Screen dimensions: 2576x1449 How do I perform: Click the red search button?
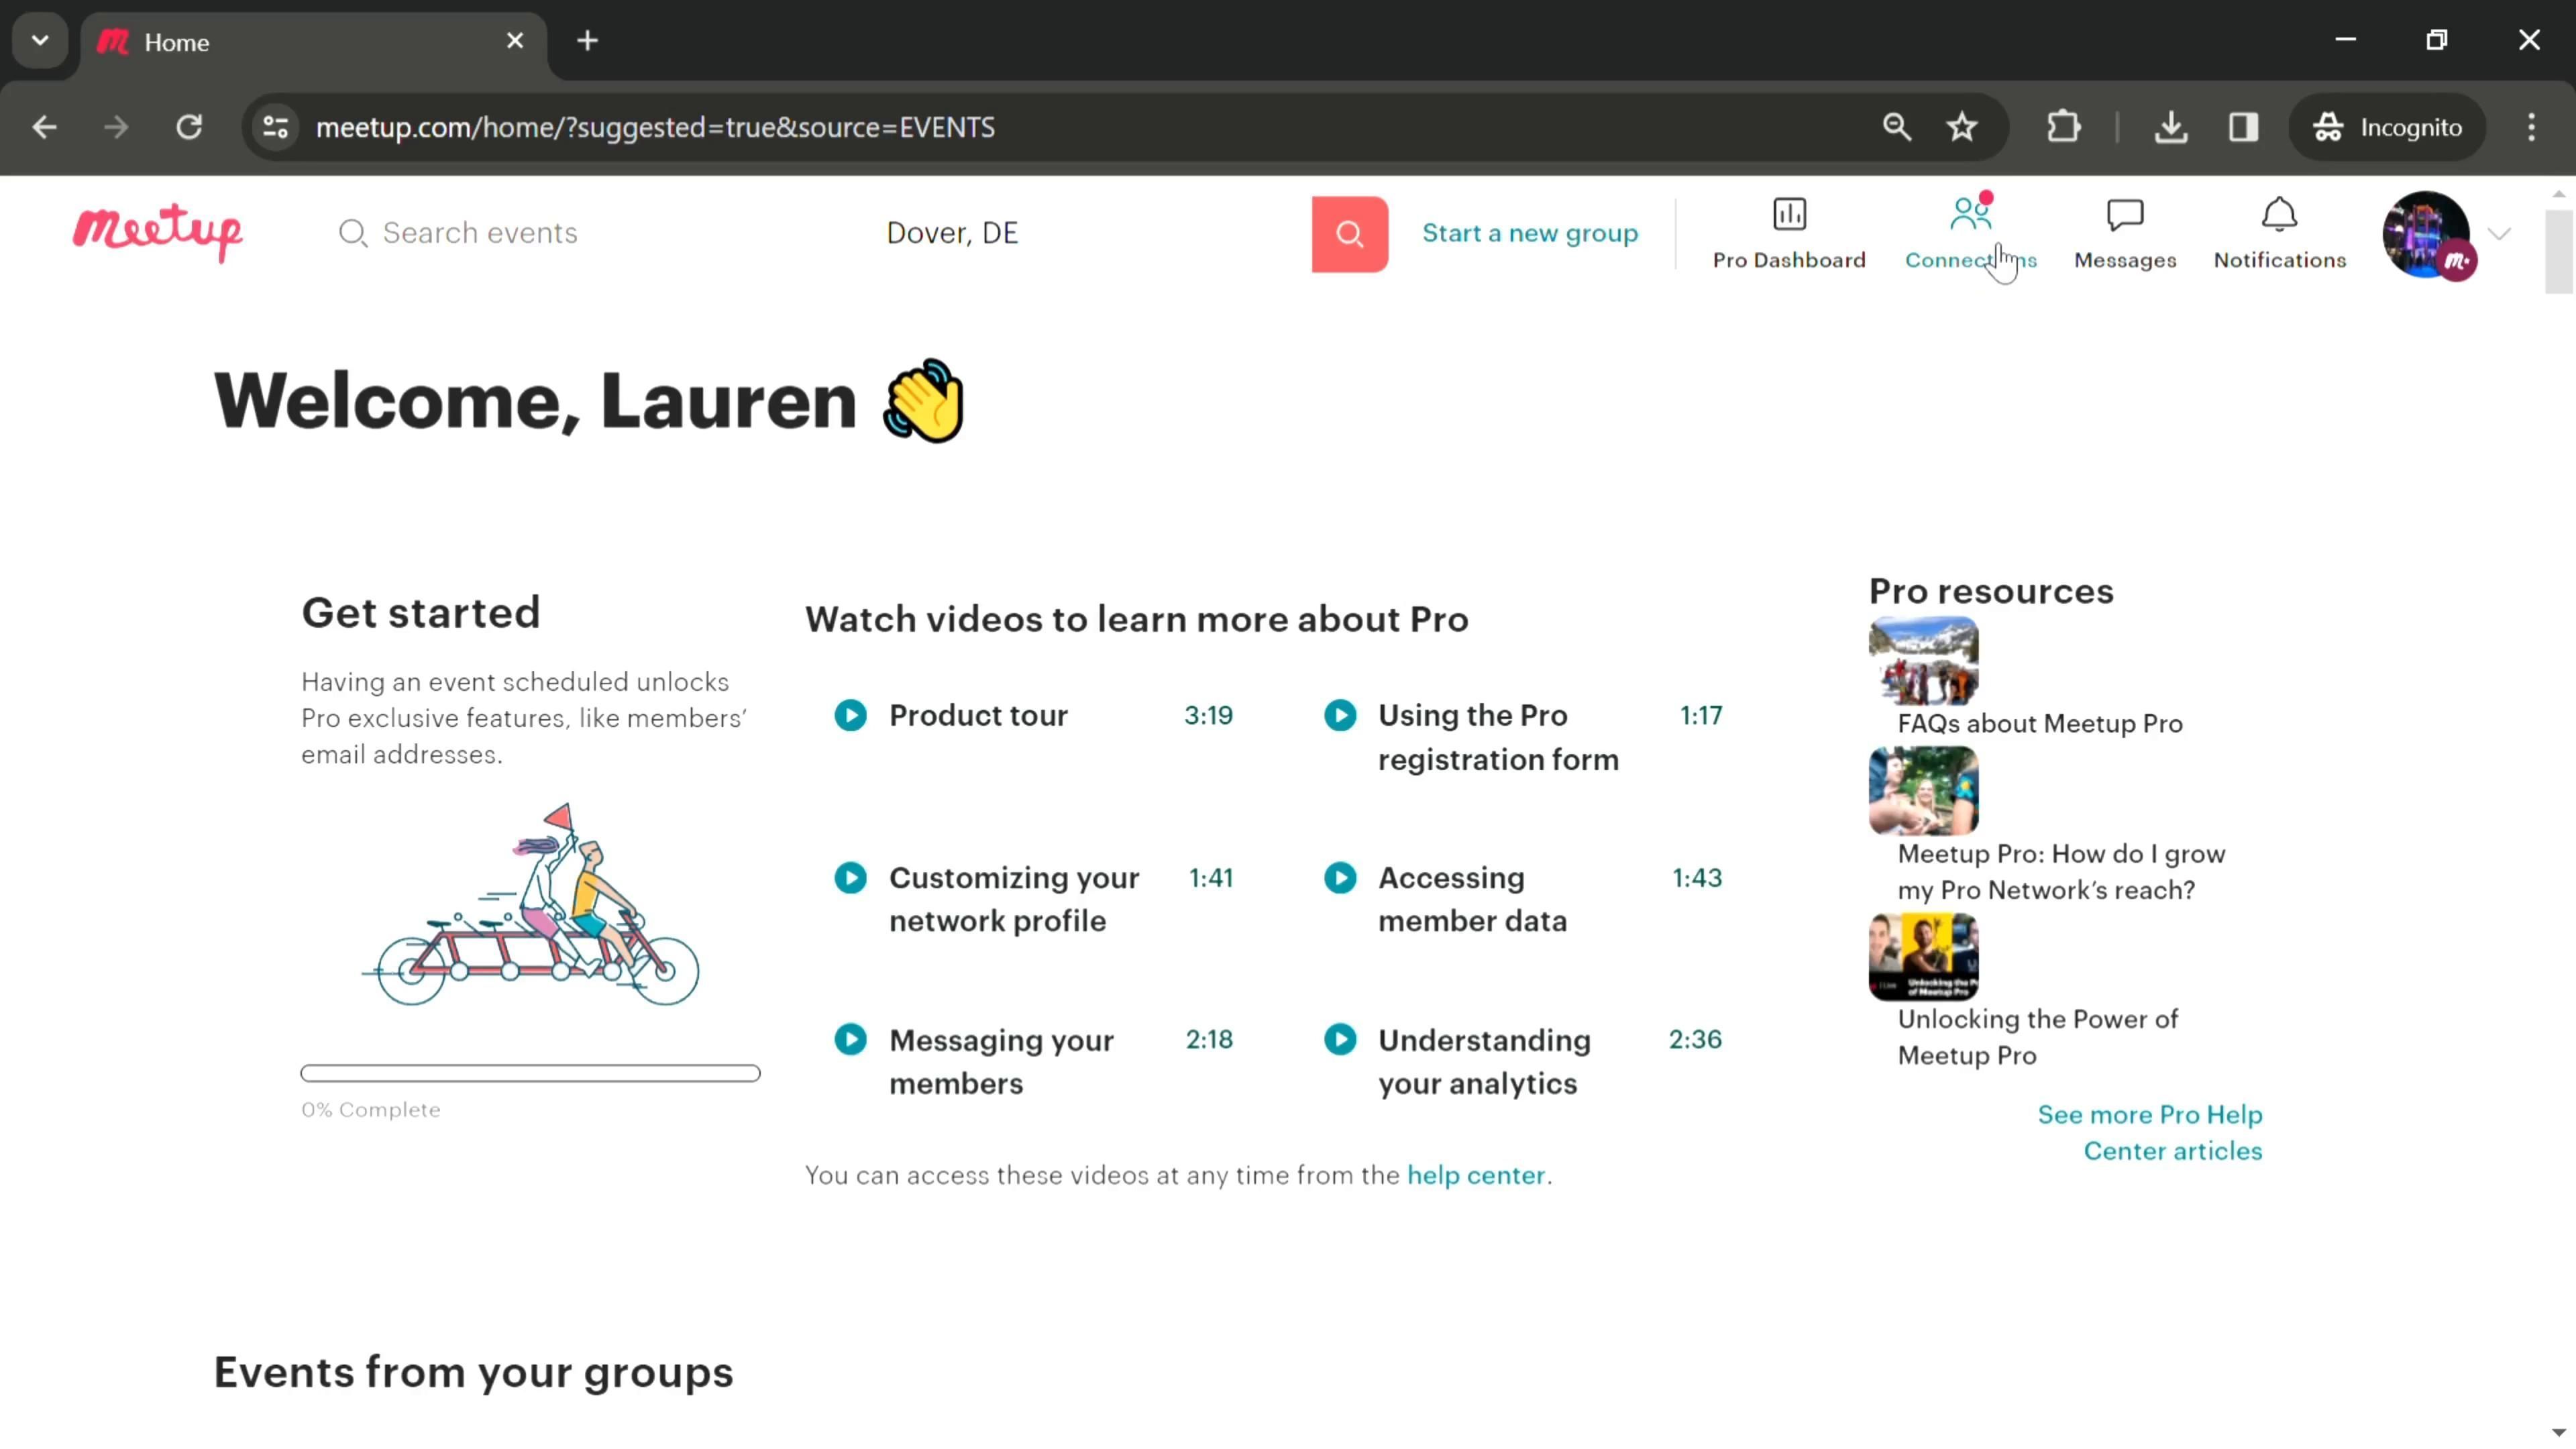[1349, 234]
